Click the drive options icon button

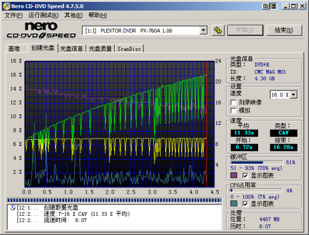pos(218,30)
